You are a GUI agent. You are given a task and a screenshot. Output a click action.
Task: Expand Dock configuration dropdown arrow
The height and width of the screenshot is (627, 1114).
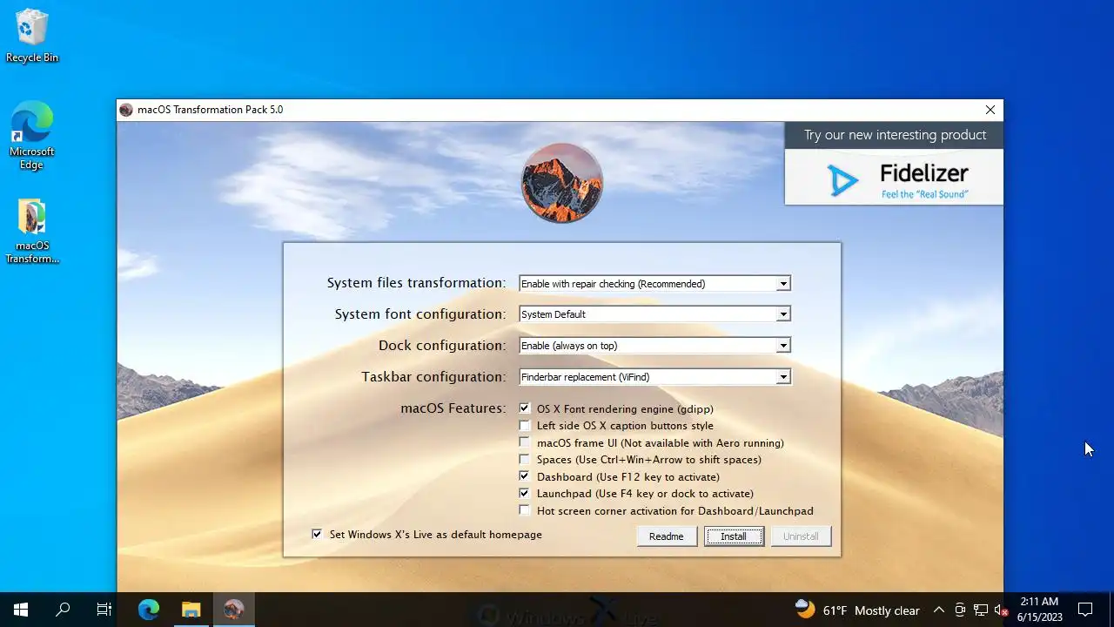(783, 346)
